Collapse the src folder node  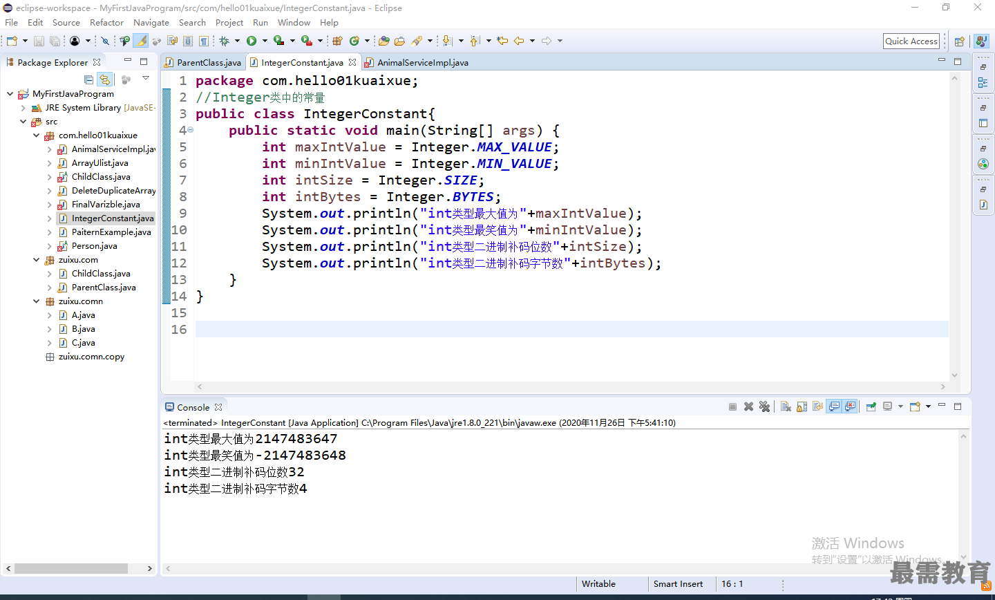(23, 122)
